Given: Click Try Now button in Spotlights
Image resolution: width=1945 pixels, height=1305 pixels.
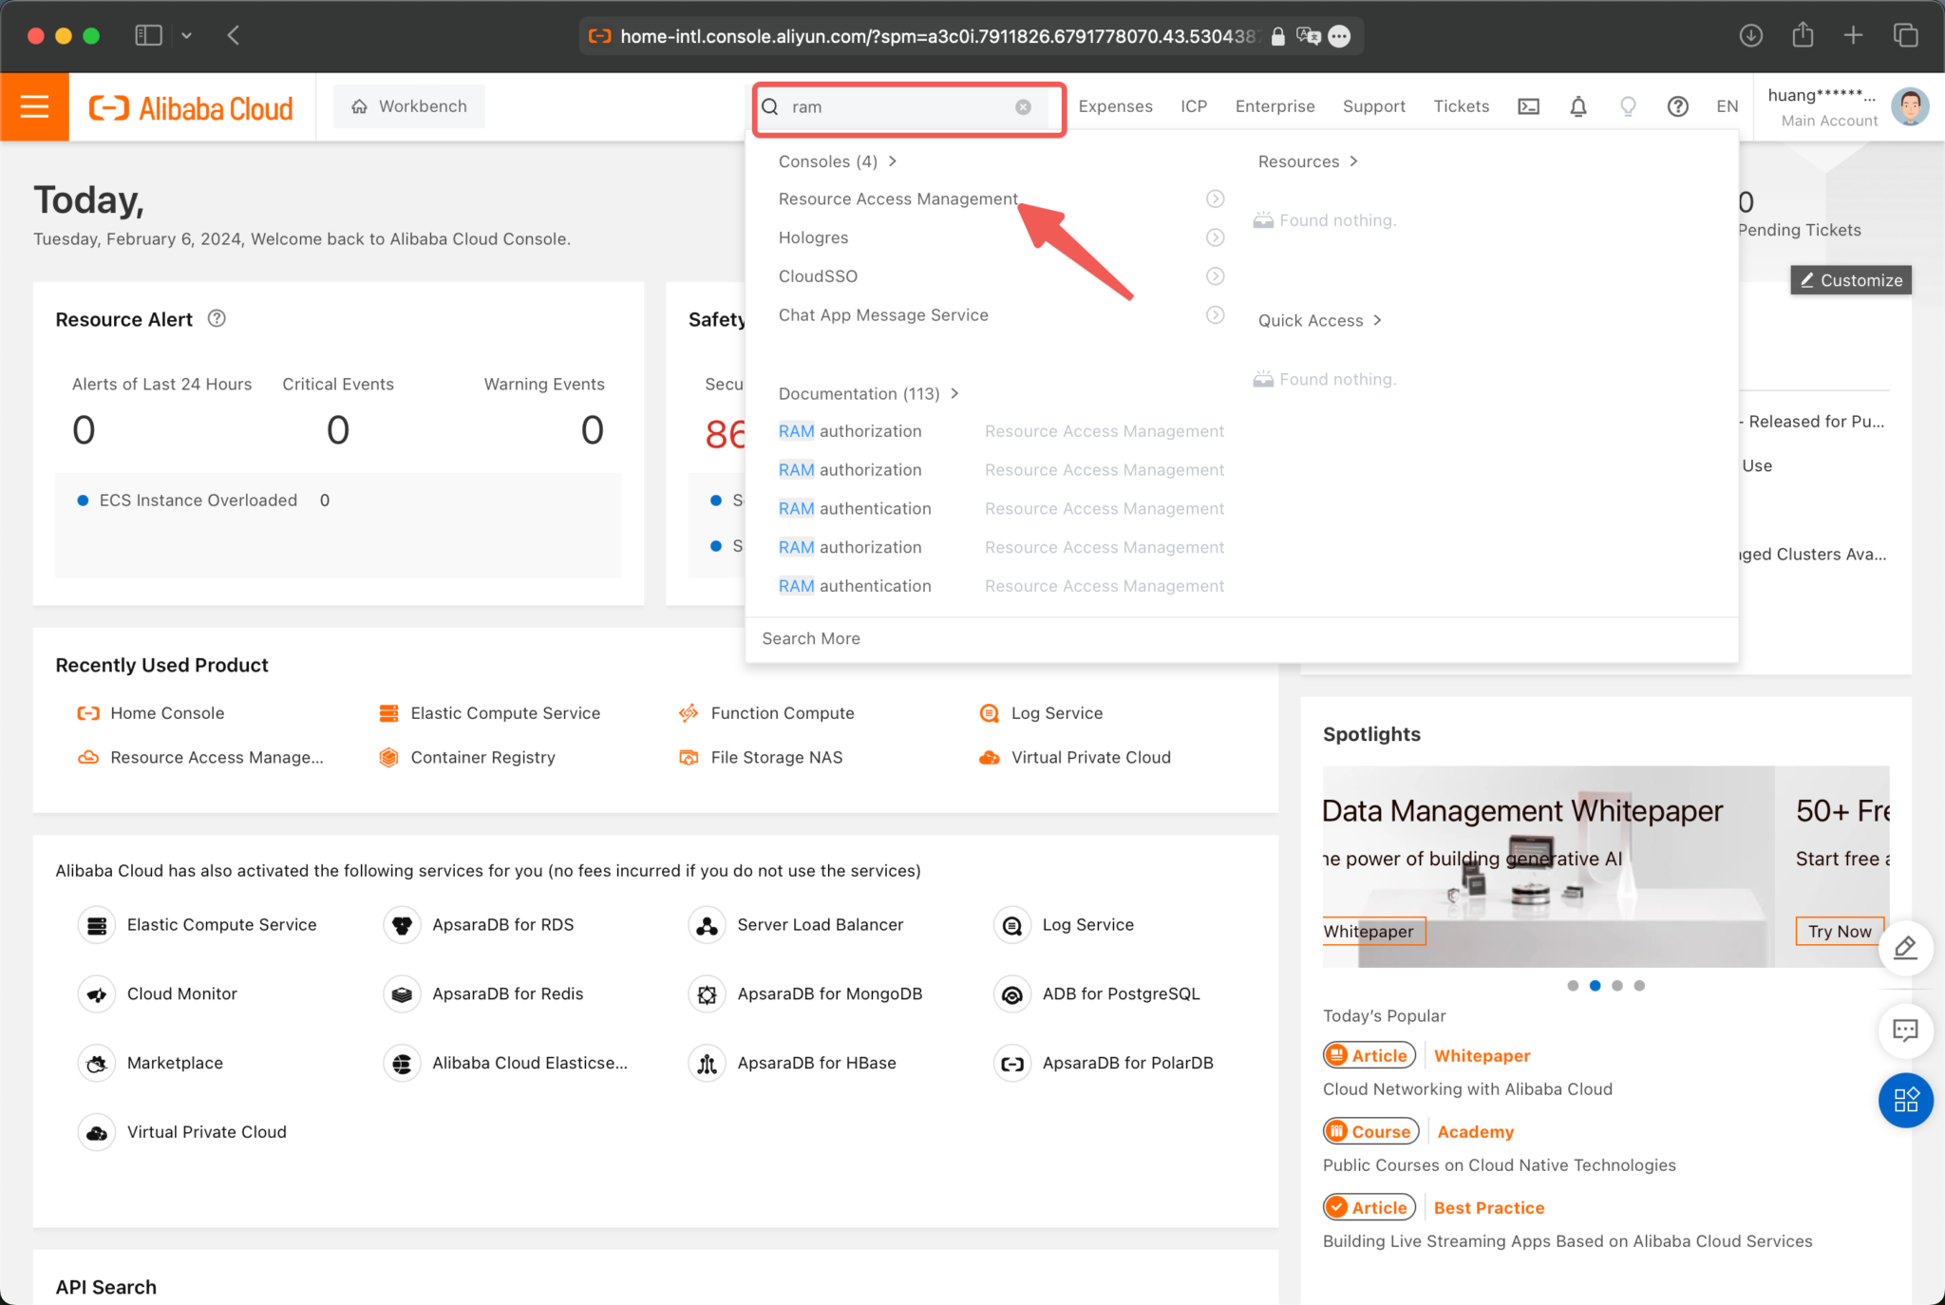Looking at the screenshot, I should coord(1840,931).
